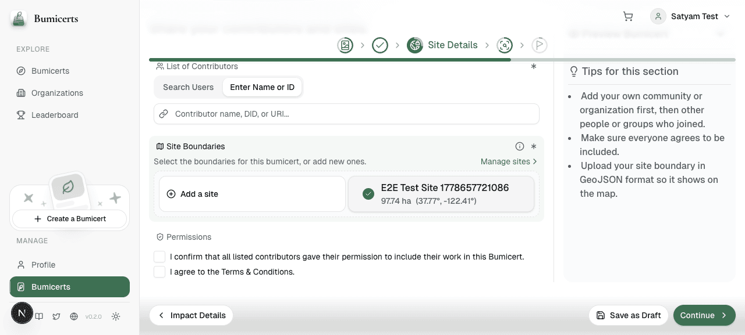
Task: Go to the first image wizard step icon
Action: tap(345, 45)
